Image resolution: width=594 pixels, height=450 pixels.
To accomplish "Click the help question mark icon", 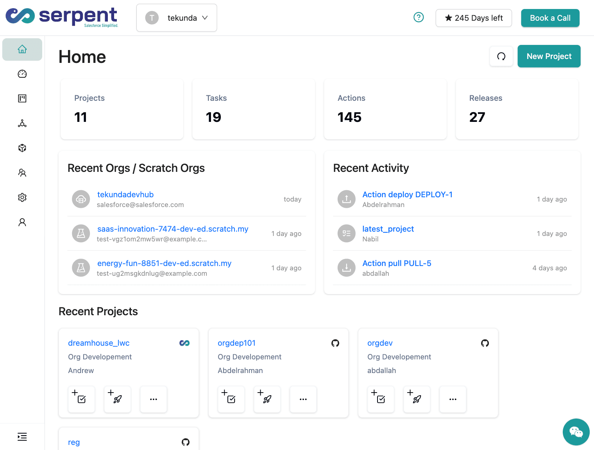I will (x=419, y=18).
